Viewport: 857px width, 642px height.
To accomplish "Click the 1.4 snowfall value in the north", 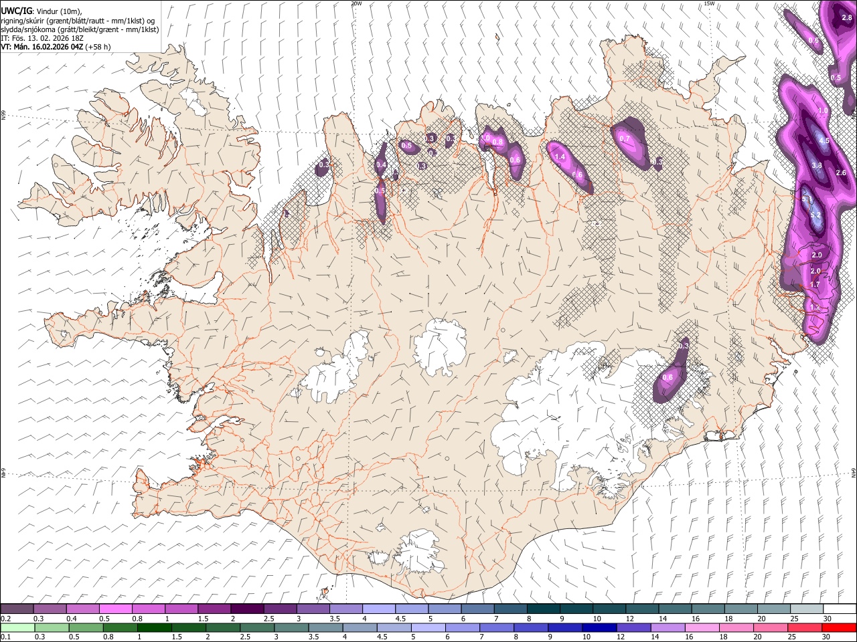I will click(560, 157).
